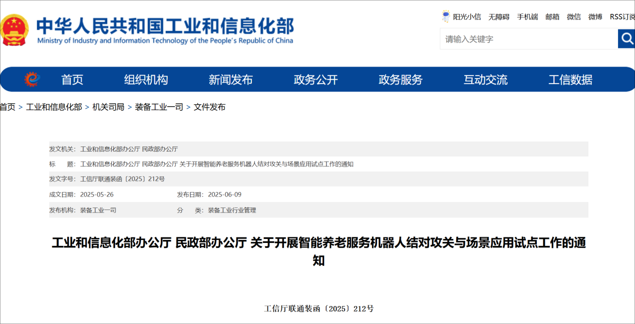The image size is (635, 324).
Task: Click the centered document number below the headline
Action: (x=319, y=308)
